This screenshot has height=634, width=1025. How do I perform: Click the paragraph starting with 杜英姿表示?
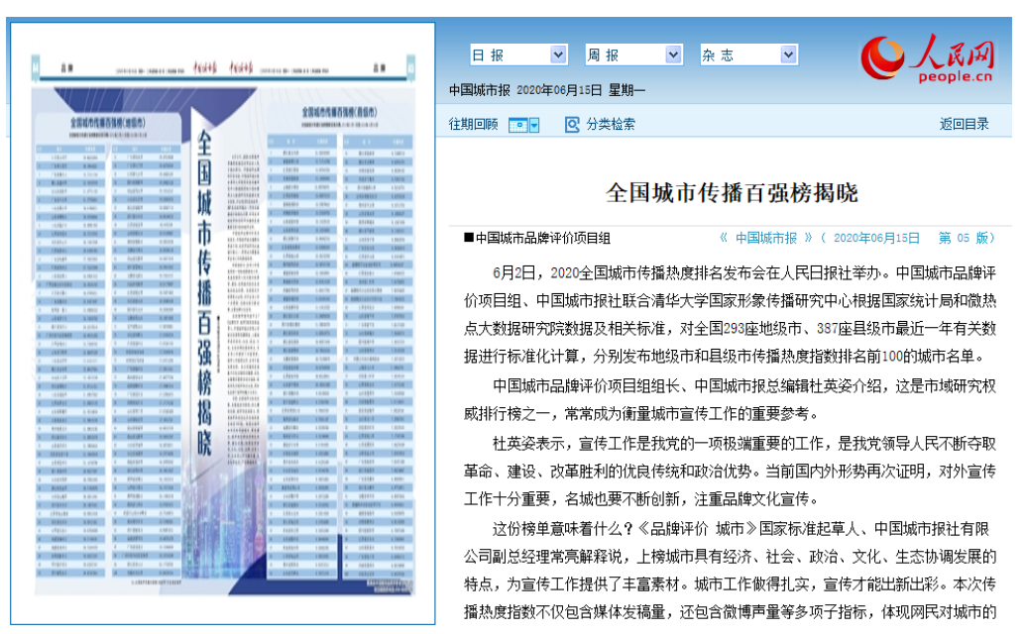coord(731,472)
